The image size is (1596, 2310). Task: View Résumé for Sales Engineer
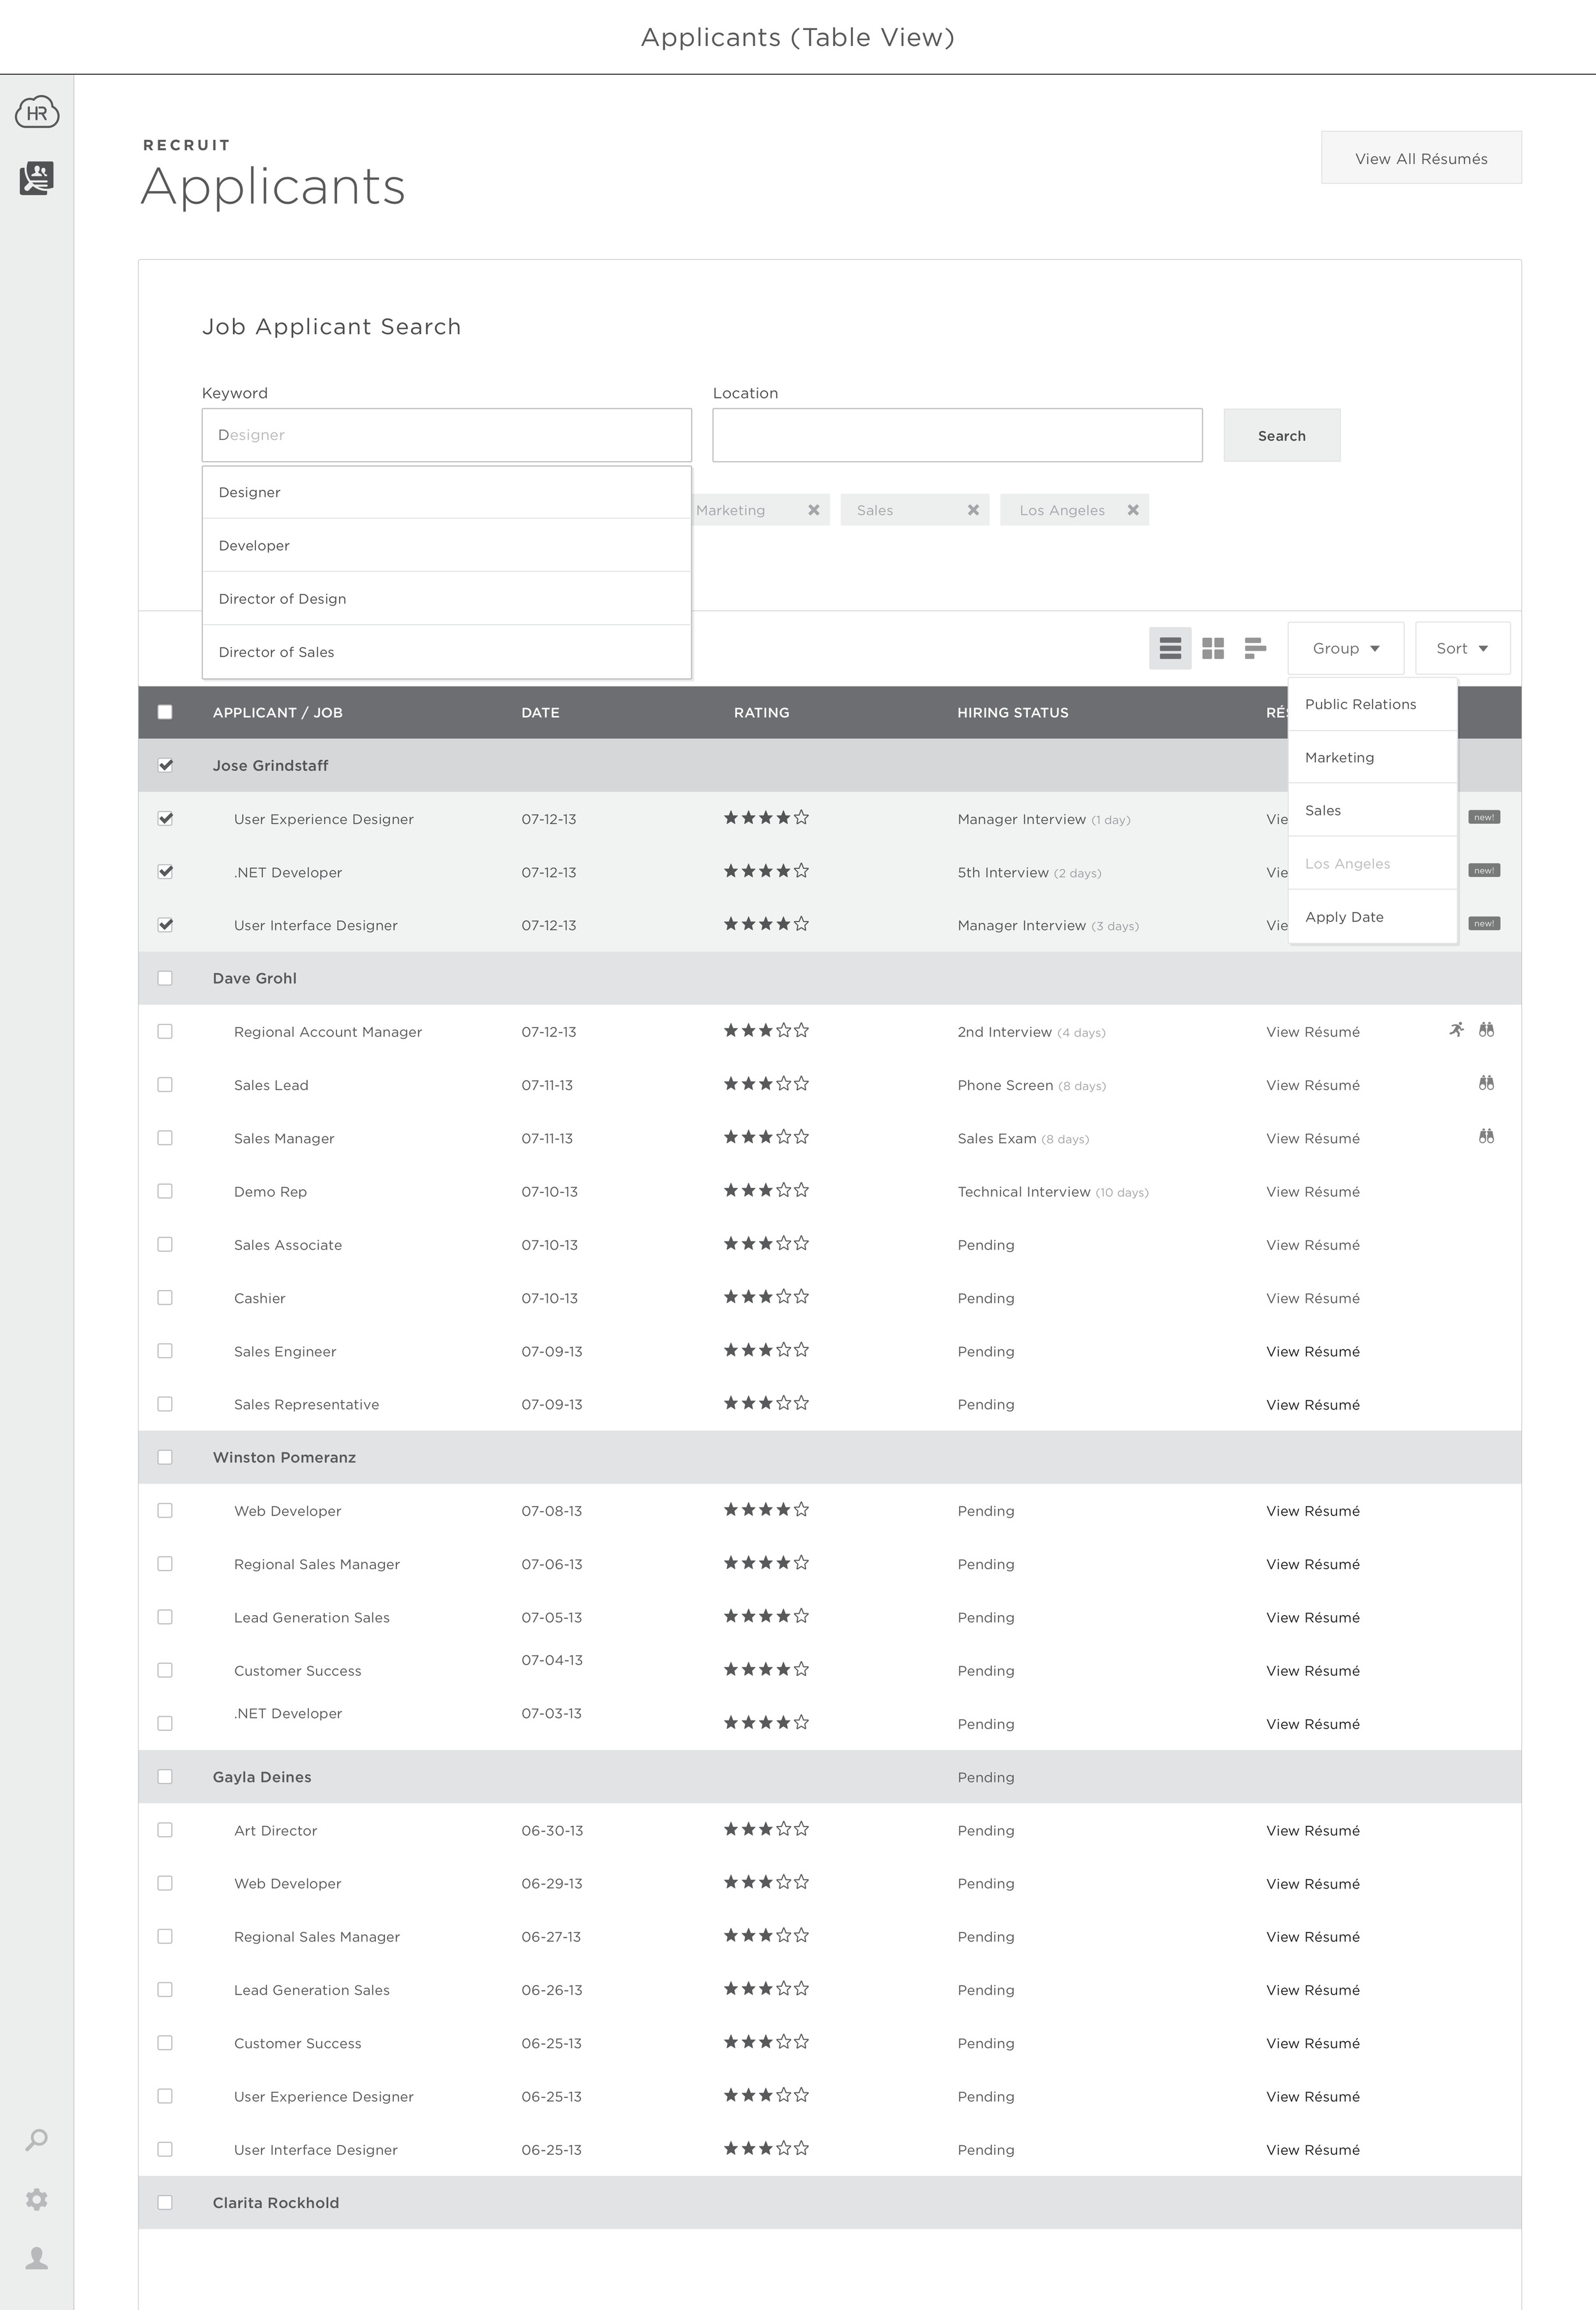1313,1351
